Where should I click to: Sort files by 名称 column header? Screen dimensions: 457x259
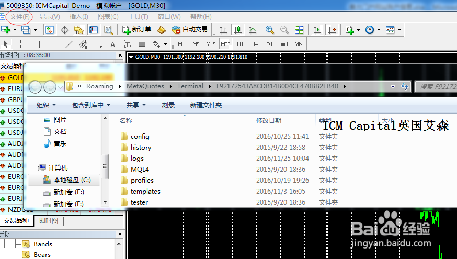(x=126, y=120)
